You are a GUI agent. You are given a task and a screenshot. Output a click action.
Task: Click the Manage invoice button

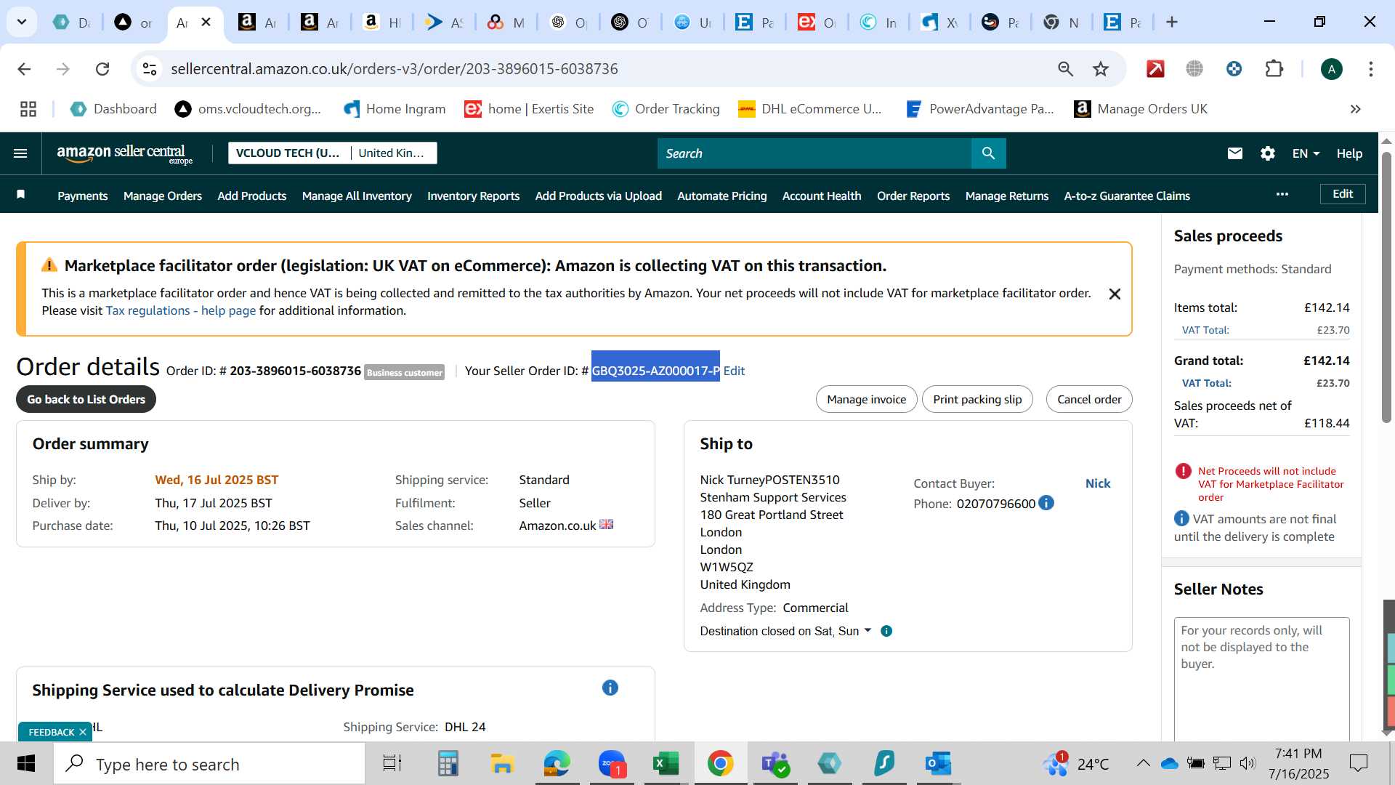click(866, 399)
